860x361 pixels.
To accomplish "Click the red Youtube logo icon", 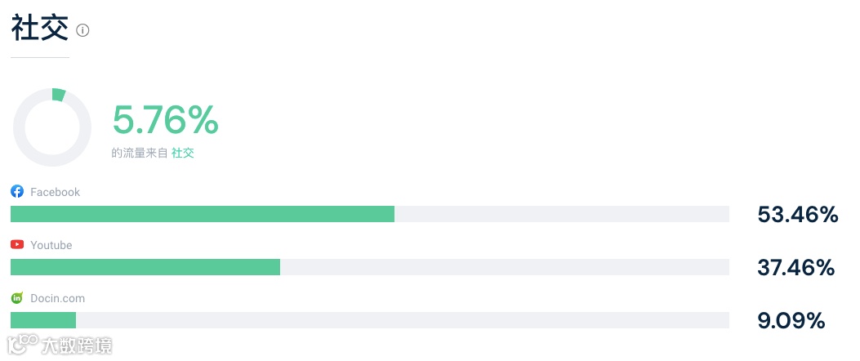I will [x=16, y=245].
